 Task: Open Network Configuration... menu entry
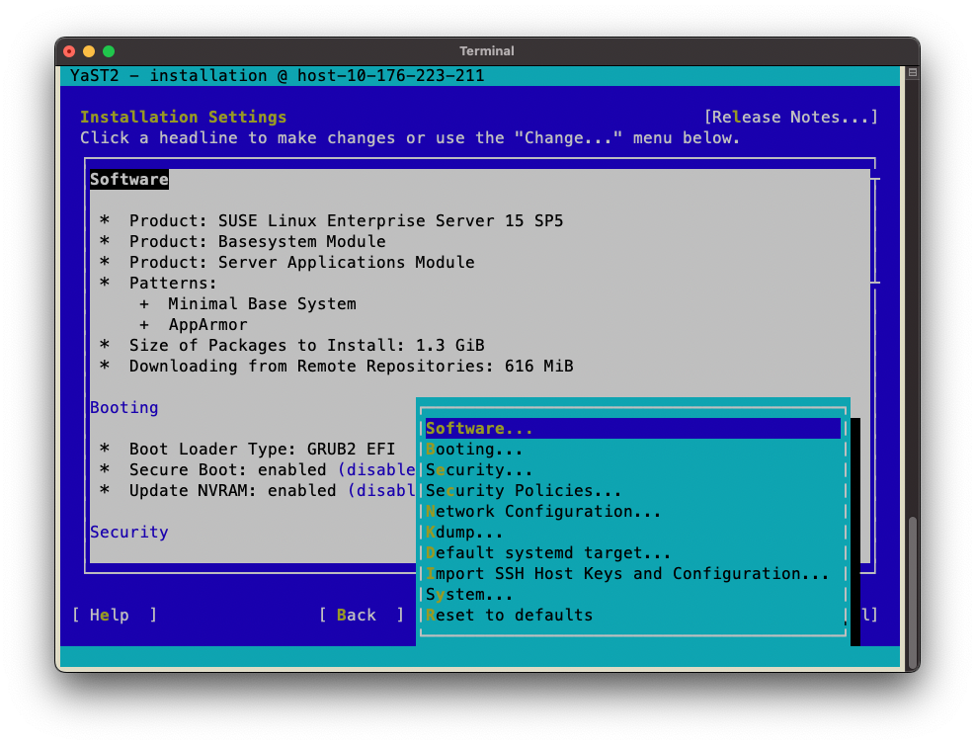click(x=543, y=512)
